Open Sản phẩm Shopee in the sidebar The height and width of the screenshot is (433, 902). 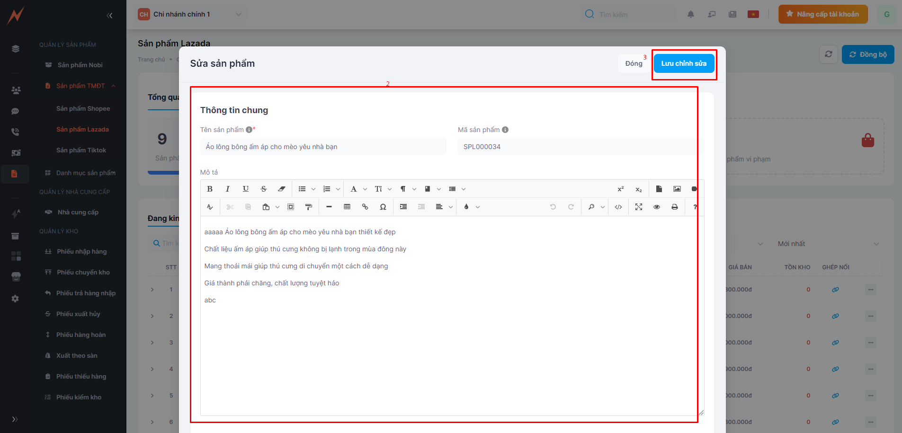(83, 108)
